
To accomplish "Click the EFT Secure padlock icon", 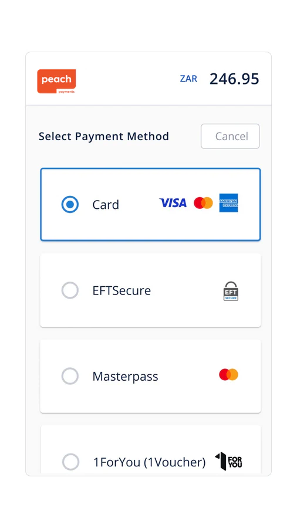I will coord(231,291).
